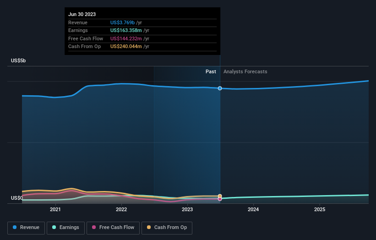The width and height of the screenshot is (376, 240).
Task: Click the pink Free Cash Flow data point
Action: coord(220,199)
